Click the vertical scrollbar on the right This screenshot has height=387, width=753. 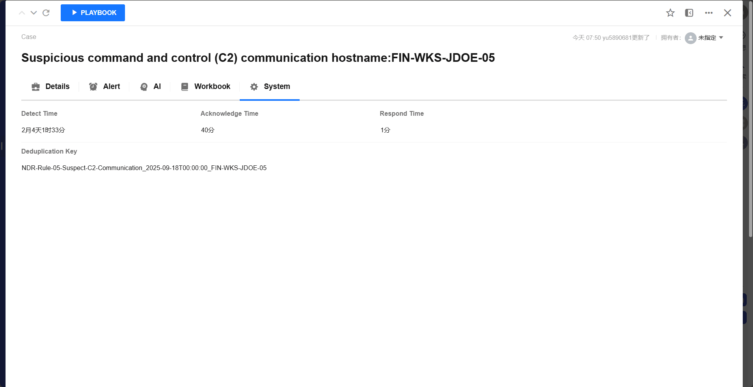click(x=750, y=118)
